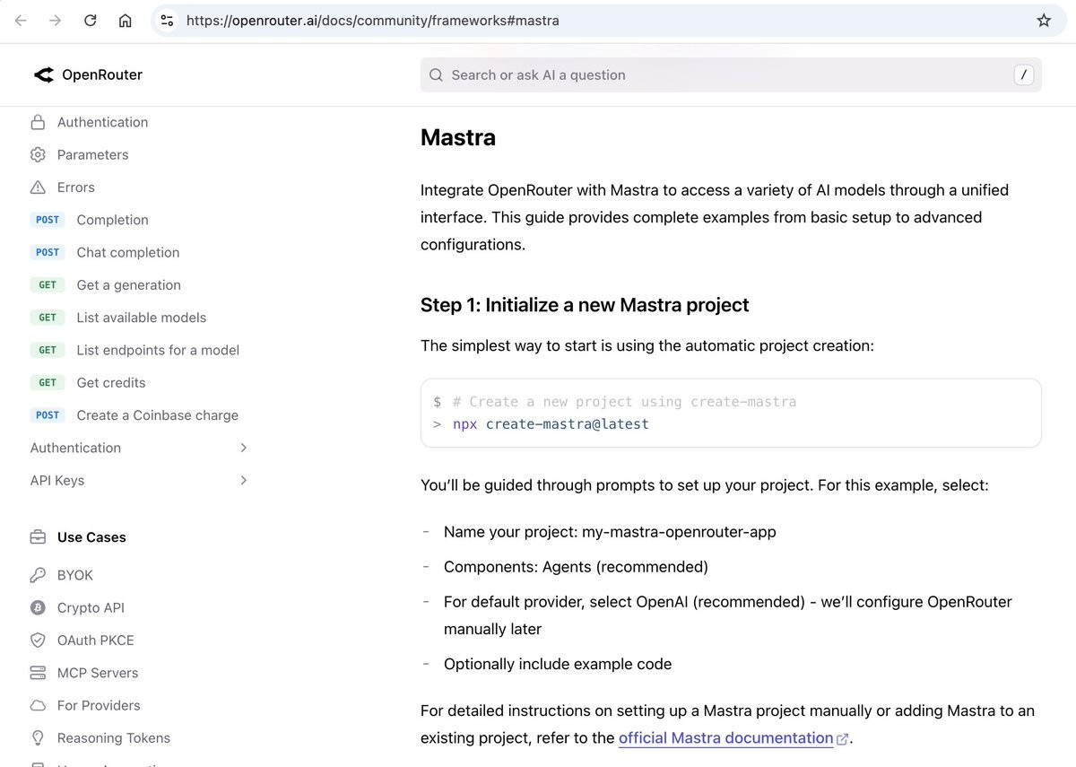Click the POST badge next to Chat completion
Screen dimensions: 1076x767
[x=48, y=252]
